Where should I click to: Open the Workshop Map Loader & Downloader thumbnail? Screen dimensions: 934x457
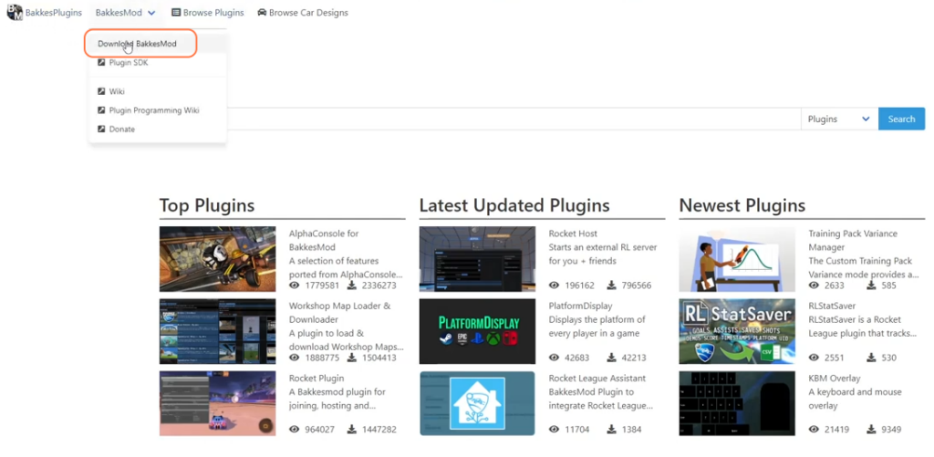click(x=217, y=331)
